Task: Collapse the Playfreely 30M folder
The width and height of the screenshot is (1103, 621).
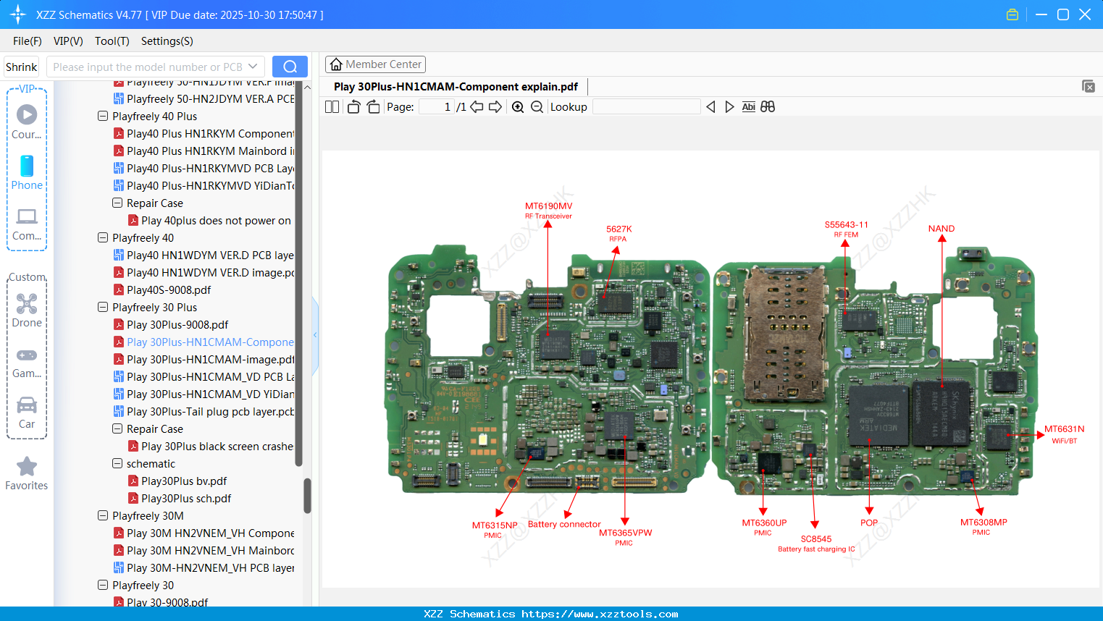Action: (103, 515)
